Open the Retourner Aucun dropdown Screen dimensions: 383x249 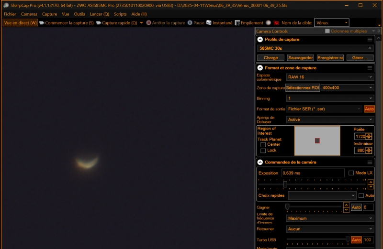click(x=330, y=229)
